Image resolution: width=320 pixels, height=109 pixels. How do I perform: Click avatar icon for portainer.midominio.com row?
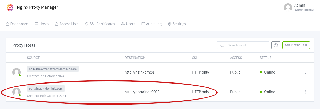pos(17,92)
